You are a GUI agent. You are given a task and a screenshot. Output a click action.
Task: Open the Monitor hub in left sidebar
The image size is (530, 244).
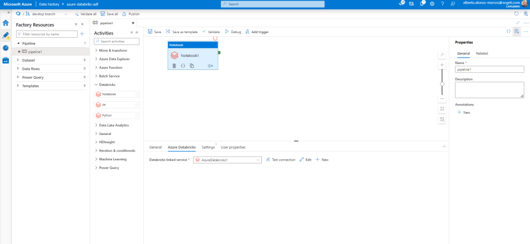[x=6, y=48]
